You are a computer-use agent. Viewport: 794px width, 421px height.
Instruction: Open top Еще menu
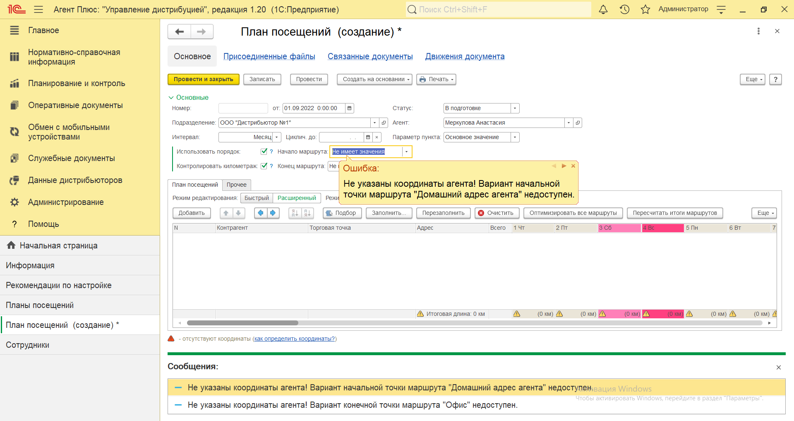(752, 79)
